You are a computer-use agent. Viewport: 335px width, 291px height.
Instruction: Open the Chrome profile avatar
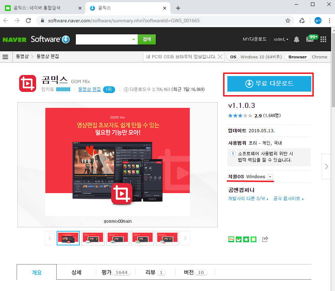(x=318, y=21)
